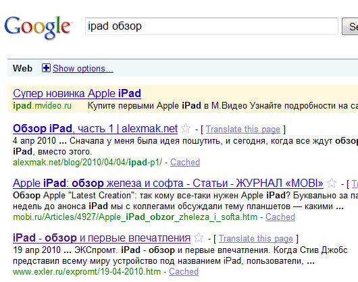Click the Search button next to query box
The height and width of the screenshot is (282, 358).
point(350,26)
